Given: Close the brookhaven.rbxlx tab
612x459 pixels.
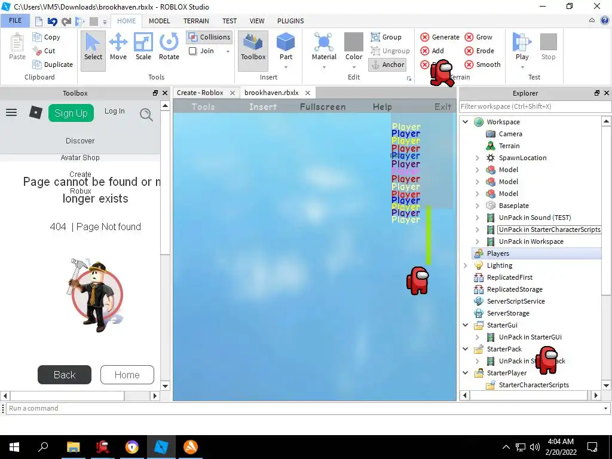Looking at the screenshot, I should click(308, 93).
